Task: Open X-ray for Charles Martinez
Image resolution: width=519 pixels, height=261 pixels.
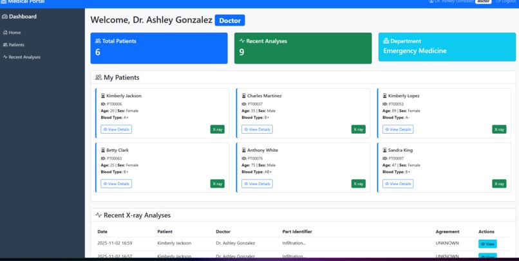Action: (359, 129)
